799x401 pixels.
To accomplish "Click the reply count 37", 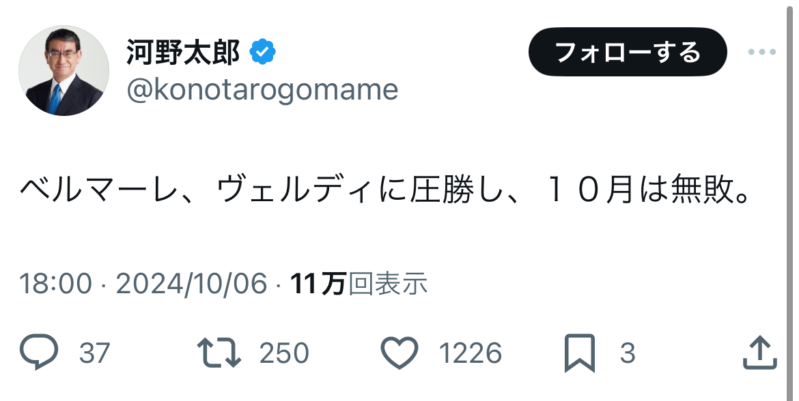I will pos(95,353).
